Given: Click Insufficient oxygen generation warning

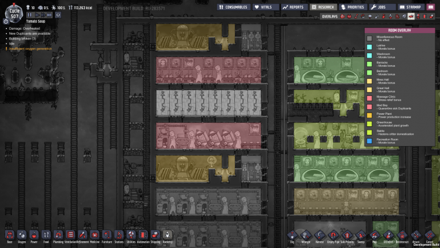Looking at the screenshot, I should pyautogui.click(x=30, y=49).
